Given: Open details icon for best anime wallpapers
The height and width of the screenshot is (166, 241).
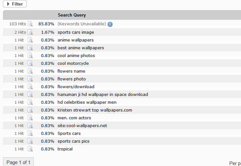Looking at the screenshot, I should (30, 48).
